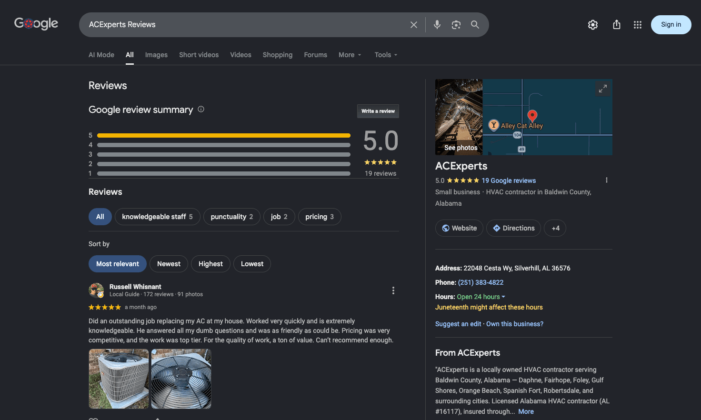Click the 19 reviews count text
This screenshot has height=420, width=701.
381,173
